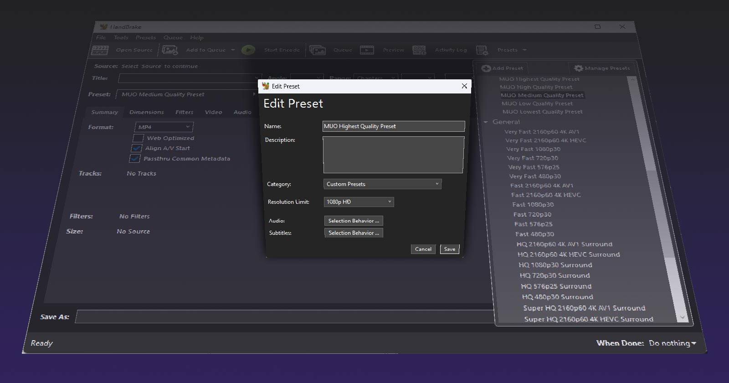Image resolution: width=729 pixels, height=383 pixels.
Task: Click the preset Name text field
Action: tap(393, 126)
